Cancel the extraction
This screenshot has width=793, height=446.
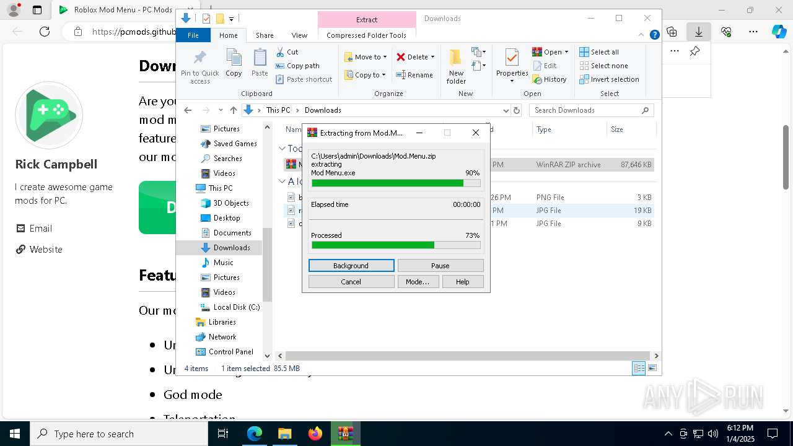351,282
